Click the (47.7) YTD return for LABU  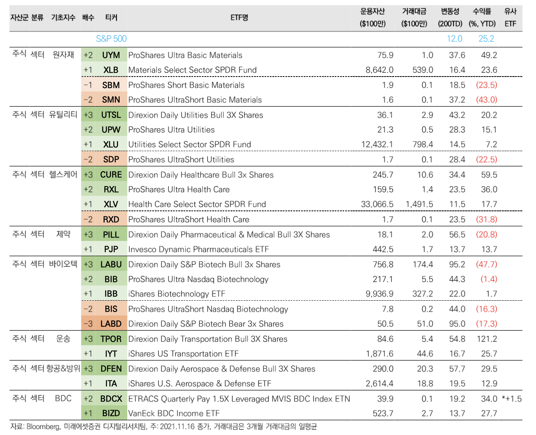coord(486,264)
